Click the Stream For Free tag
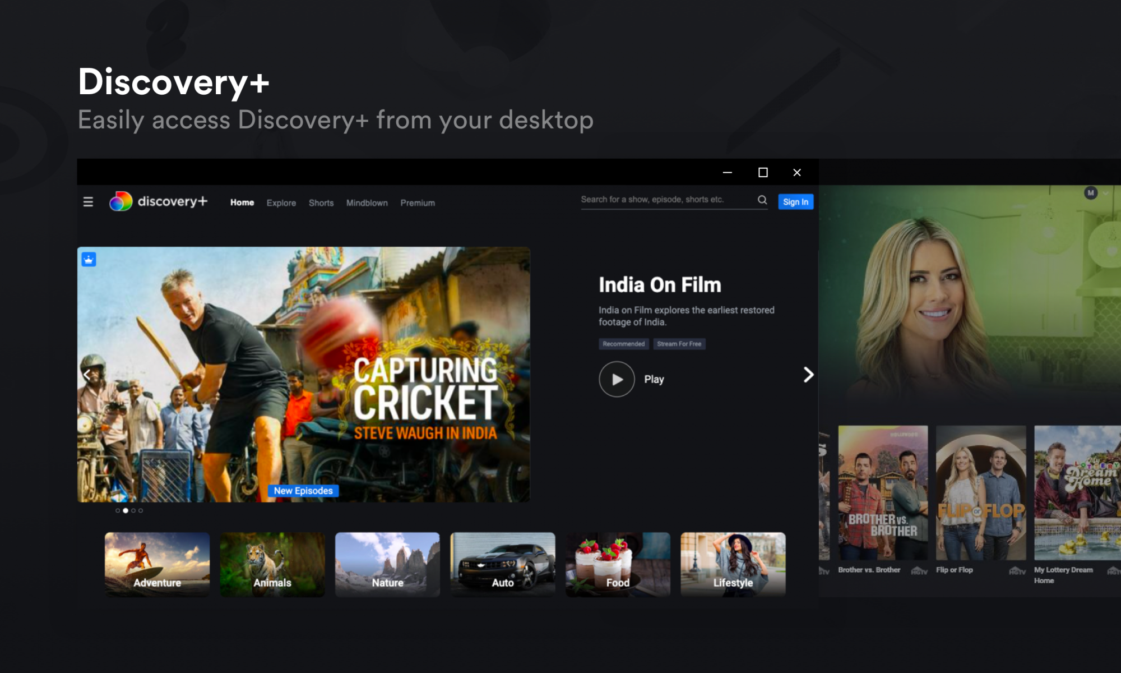The height and width of the screenshot is (673, 1121). [x=679, y=344]
